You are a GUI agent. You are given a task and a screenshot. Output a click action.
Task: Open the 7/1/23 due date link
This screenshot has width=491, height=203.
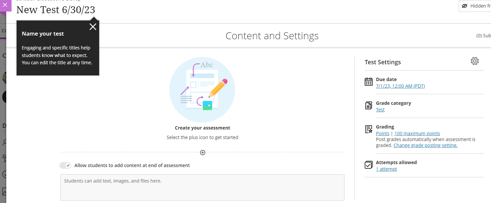tap(400, 86)
